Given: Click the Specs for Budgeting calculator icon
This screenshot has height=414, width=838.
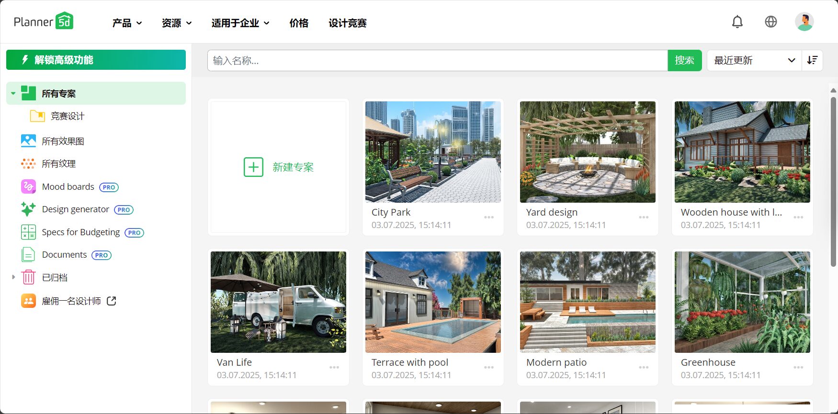Looking at the screenshot, I should 28,232.
